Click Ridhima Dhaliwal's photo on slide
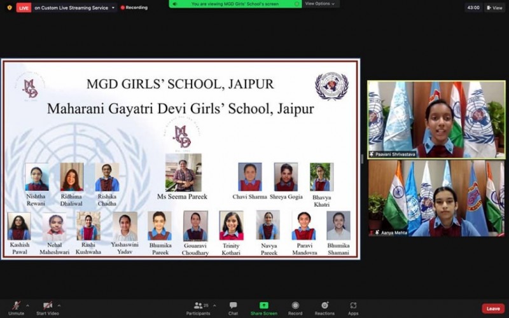The width and height of the screenshot is (509, 318). (72, 177)
